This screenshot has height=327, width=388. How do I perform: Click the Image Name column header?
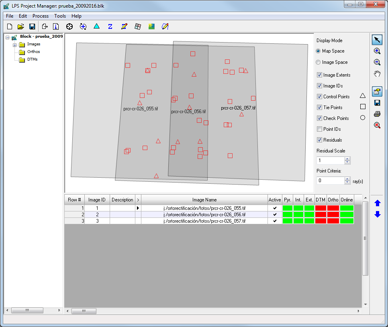pos(204,200)
